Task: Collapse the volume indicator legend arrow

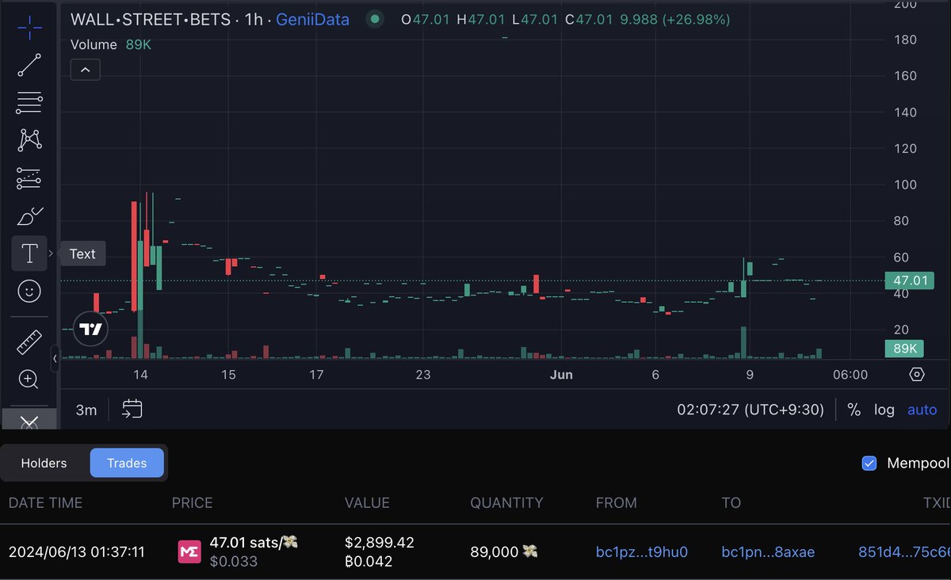Action: [86, 70]
